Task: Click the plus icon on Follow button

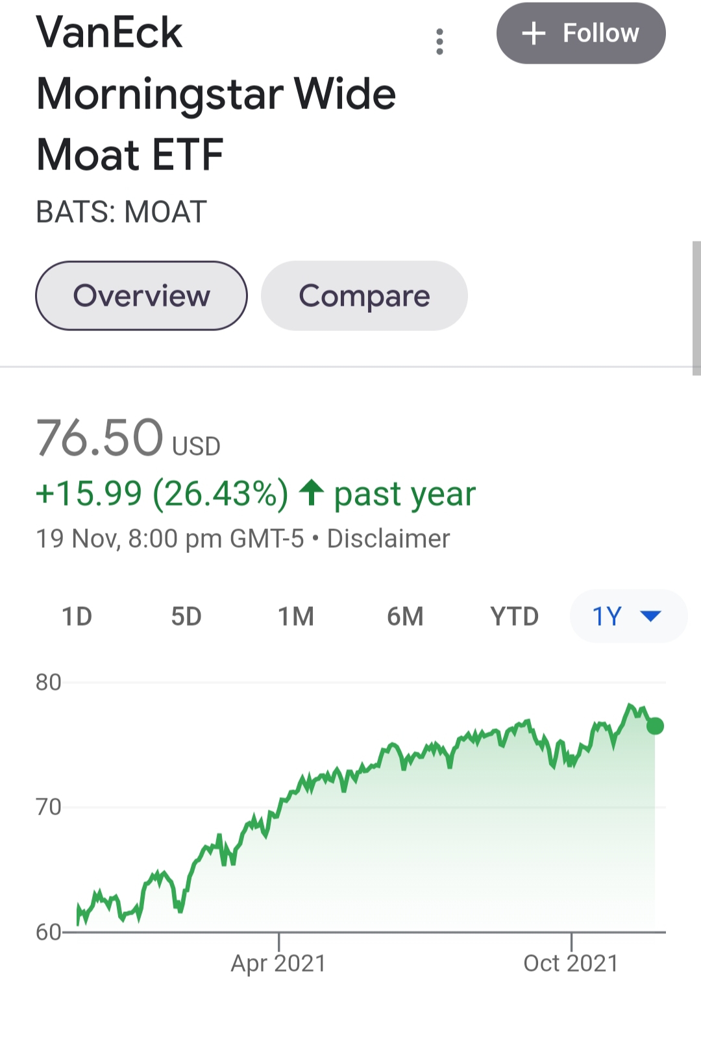Action: coord(534,33)
